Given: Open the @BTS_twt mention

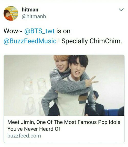Looking at the screenshot, I should tap(39, 31).
